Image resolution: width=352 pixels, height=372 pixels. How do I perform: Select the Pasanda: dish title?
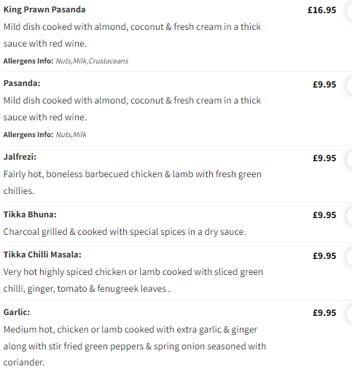22,83
